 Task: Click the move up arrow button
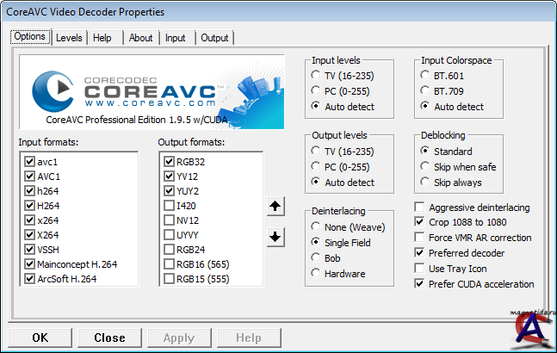[x=275, y=206]
